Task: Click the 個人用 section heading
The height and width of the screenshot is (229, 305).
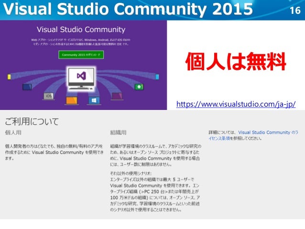Action: (x=13, y=133)
